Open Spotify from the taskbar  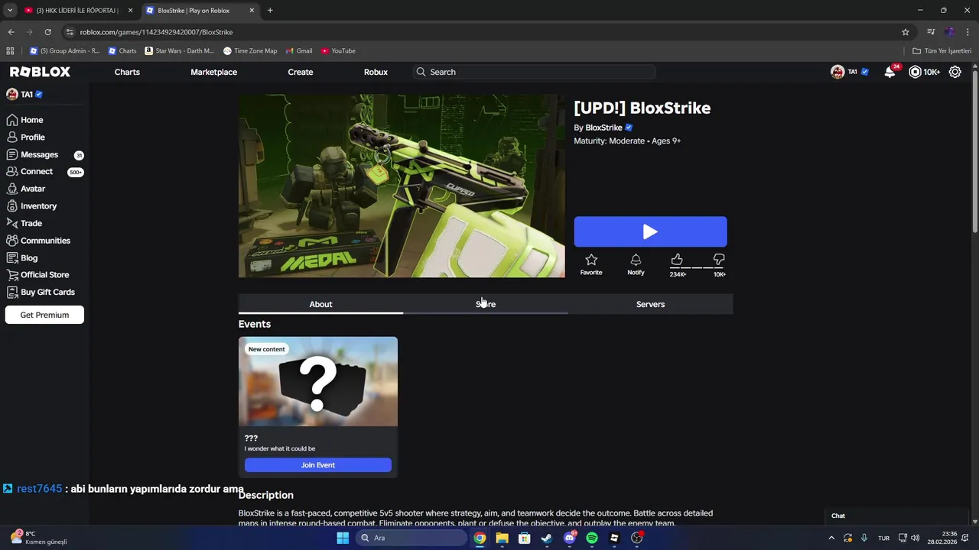click(592, 538)
